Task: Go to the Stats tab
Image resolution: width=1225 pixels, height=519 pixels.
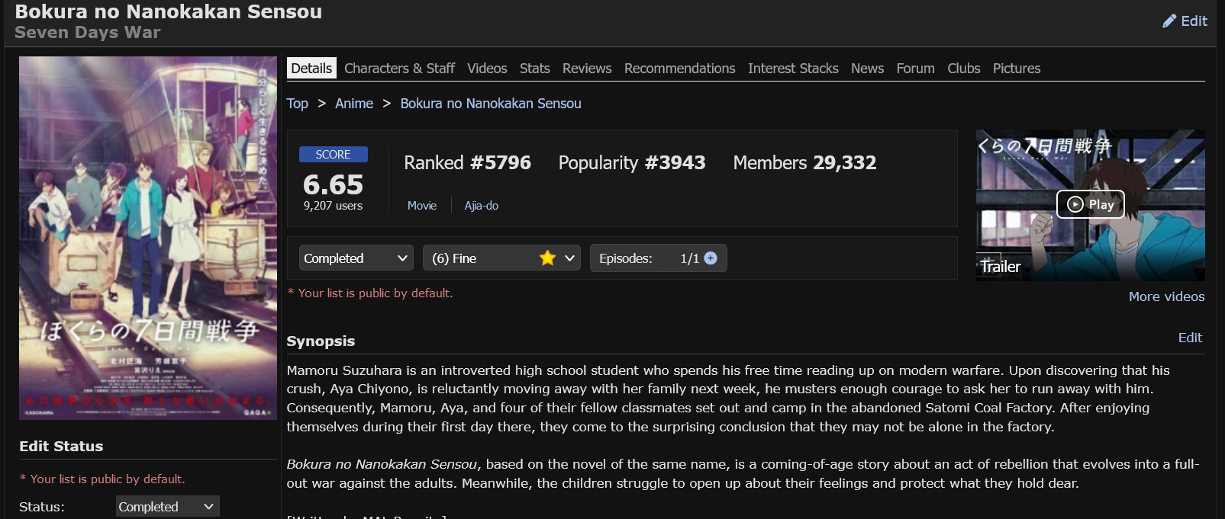Action: click(535, 69)
